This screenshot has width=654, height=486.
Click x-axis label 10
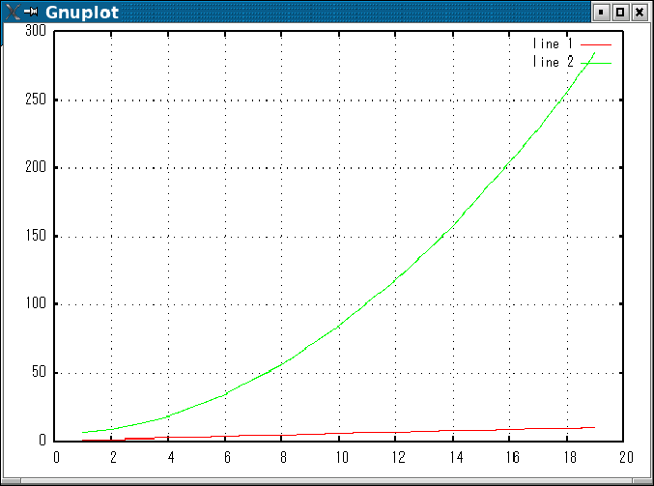pos(342,457)
